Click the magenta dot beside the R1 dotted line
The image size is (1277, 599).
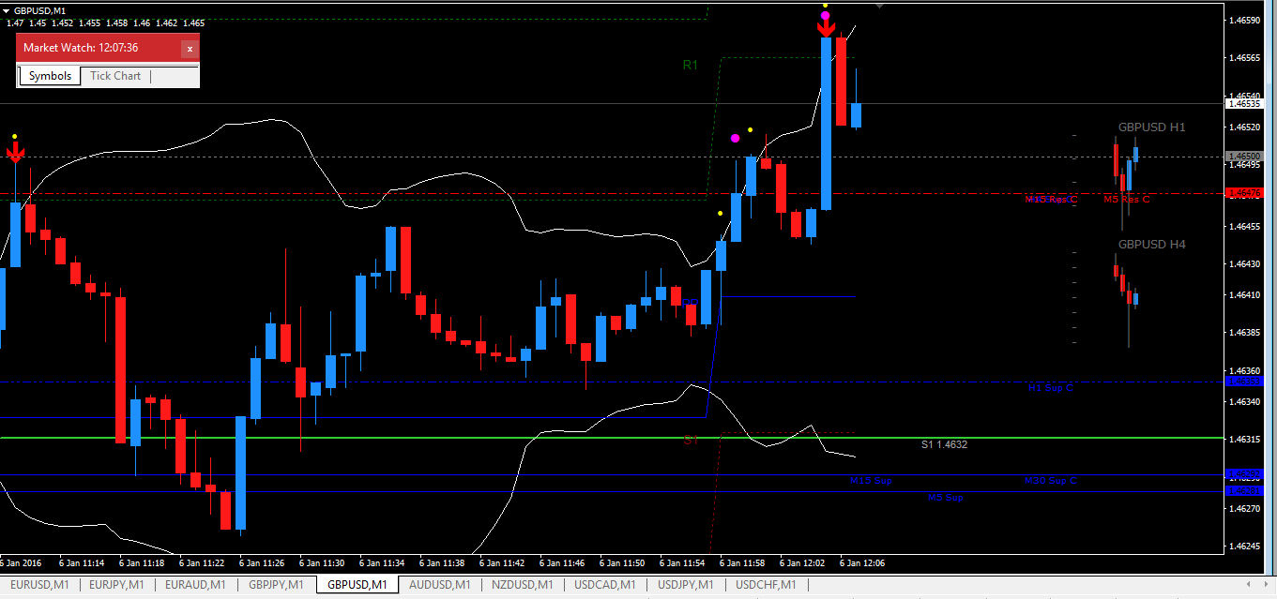[x=736, y=138]
